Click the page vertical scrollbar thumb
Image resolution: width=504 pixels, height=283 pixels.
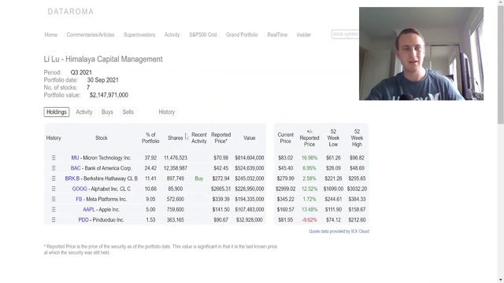(501, 64)
